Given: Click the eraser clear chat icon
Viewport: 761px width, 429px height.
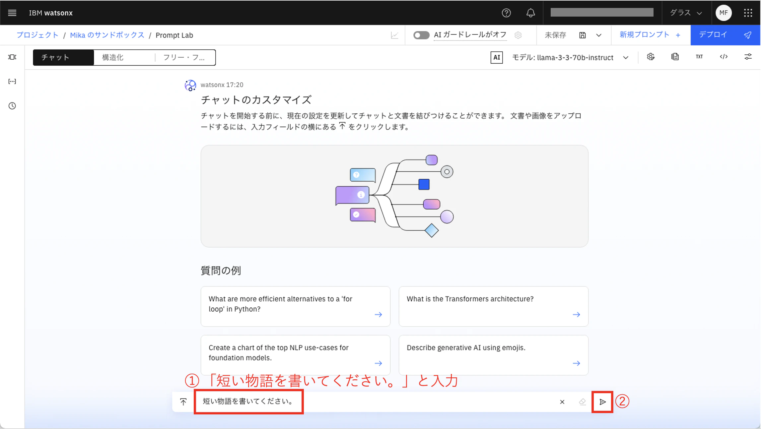Looking at the screenshot, I should tap(582, 402).
